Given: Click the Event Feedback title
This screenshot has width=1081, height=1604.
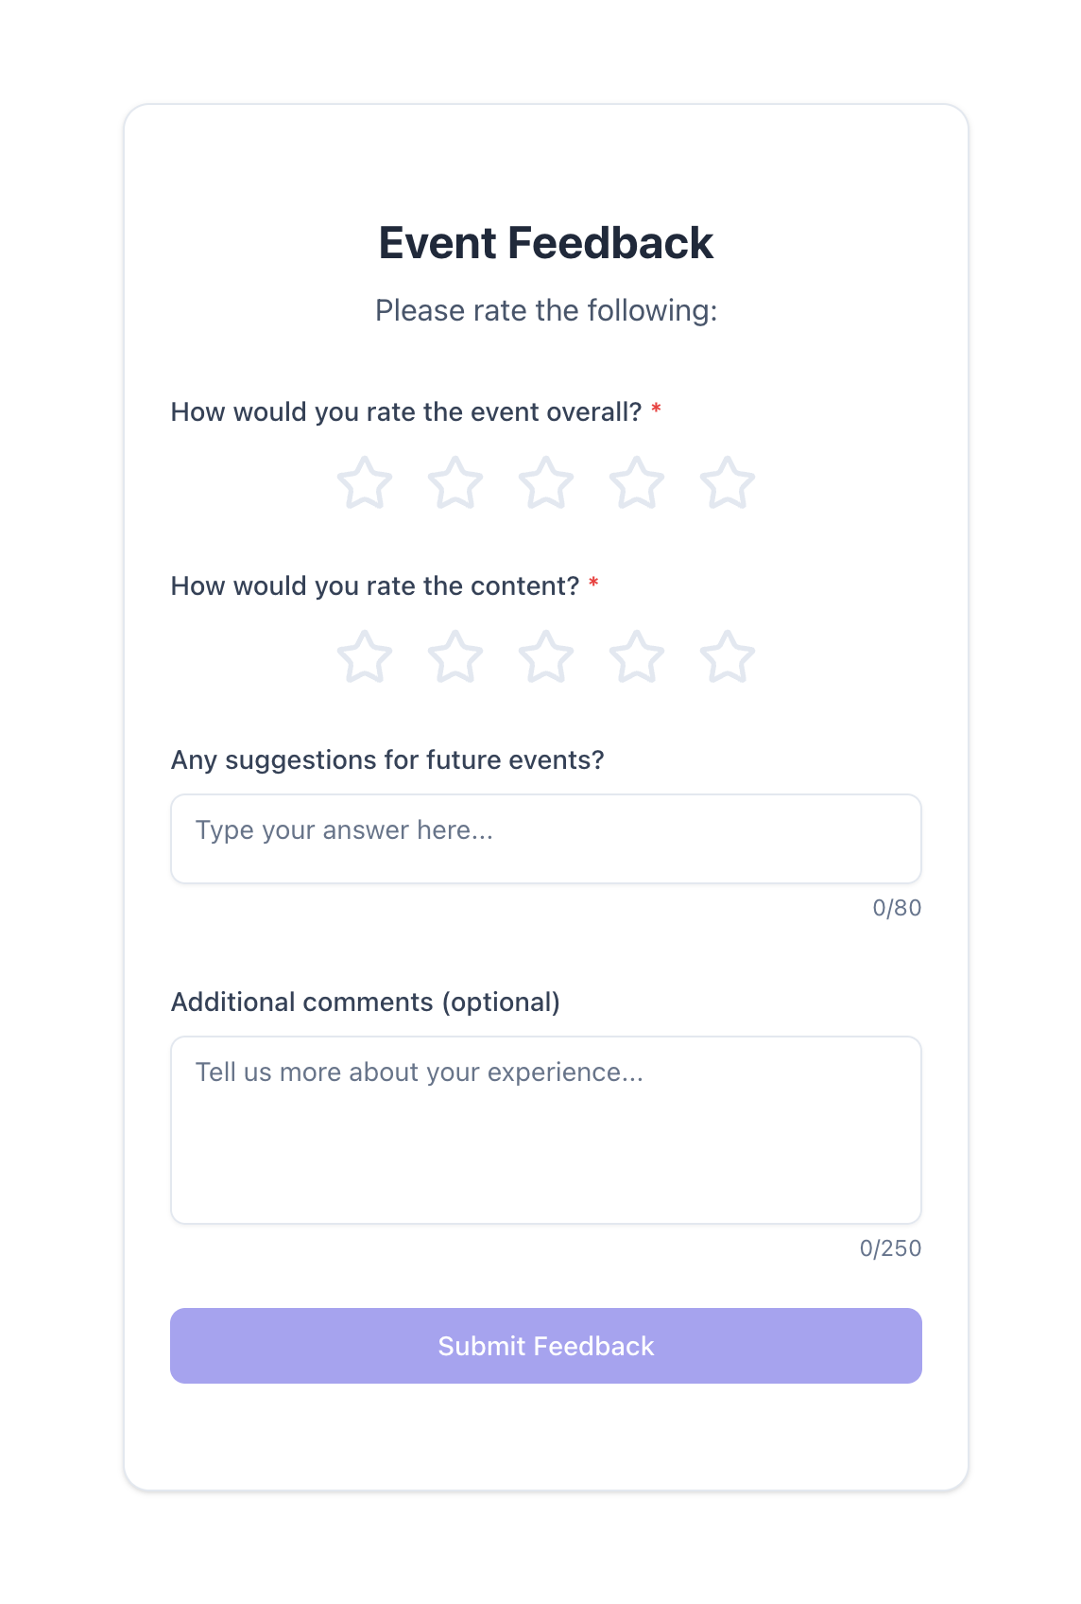Looking at the screenshot, I should (x=546, y=243).
